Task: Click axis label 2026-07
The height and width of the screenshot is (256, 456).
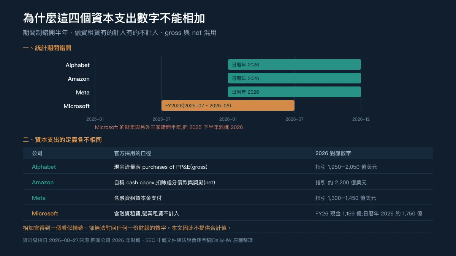Action: 294,119
